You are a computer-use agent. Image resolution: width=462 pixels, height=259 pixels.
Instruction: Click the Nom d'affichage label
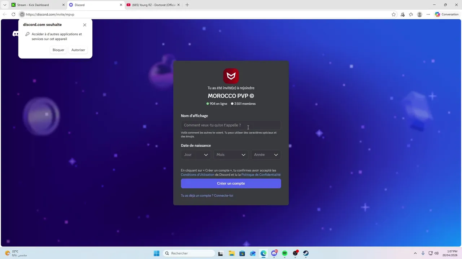click(195, 116)
